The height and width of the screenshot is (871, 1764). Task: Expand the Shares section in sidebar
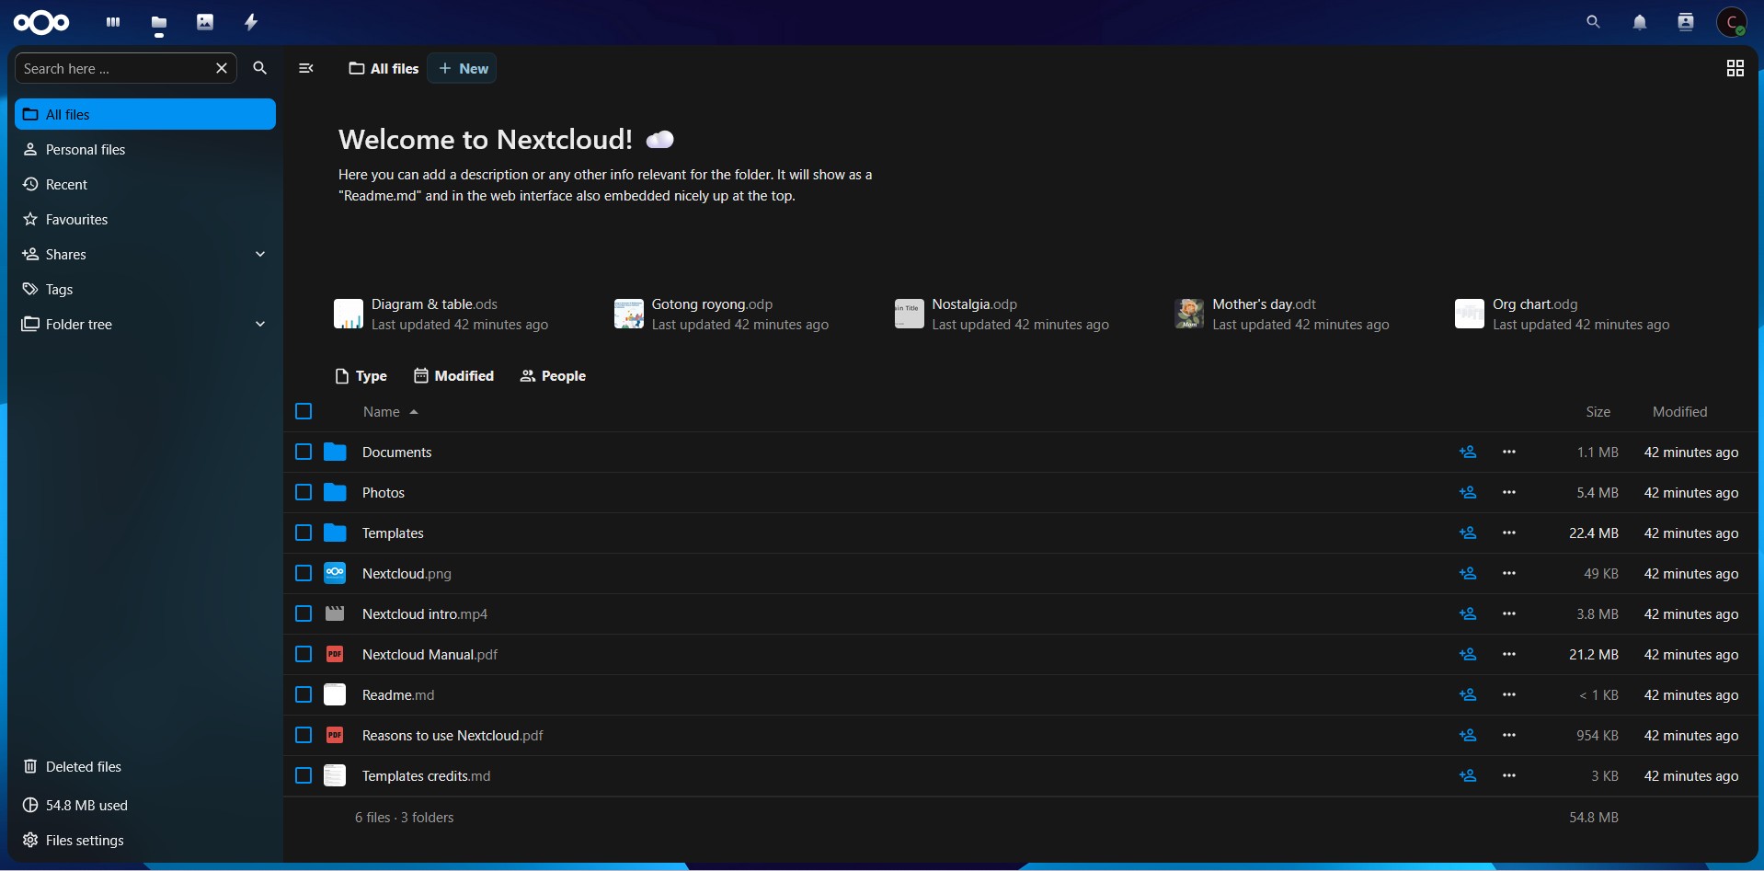point(260,254)
